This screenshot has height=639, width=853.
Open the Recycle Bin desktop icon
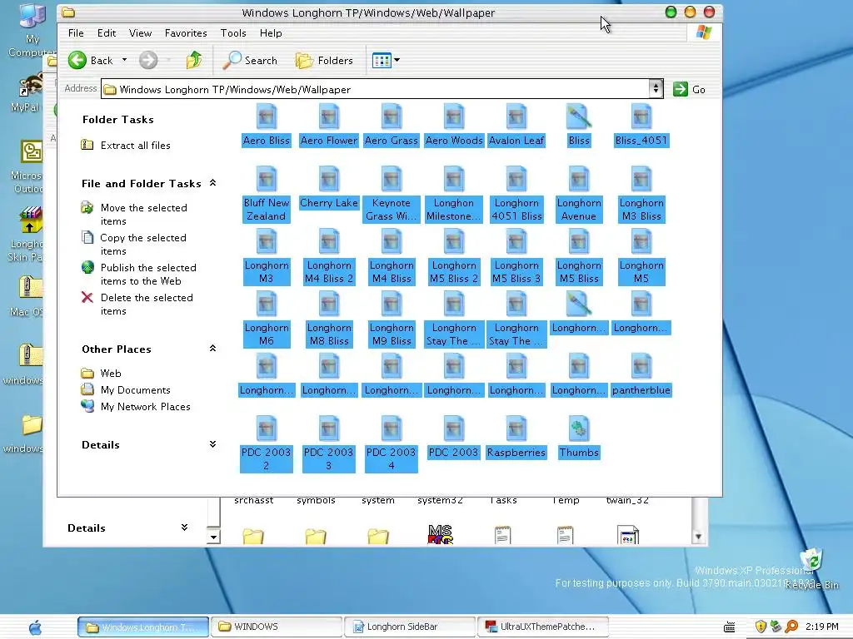[811, 568]
